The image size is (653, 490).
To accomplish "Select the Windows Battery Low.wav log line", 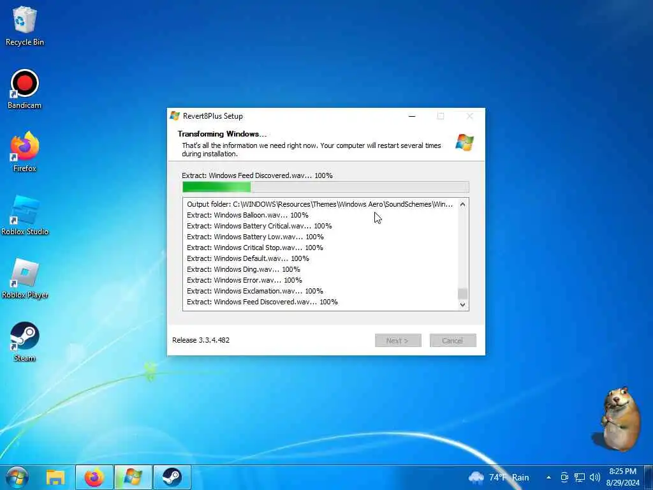I will 255,237.
